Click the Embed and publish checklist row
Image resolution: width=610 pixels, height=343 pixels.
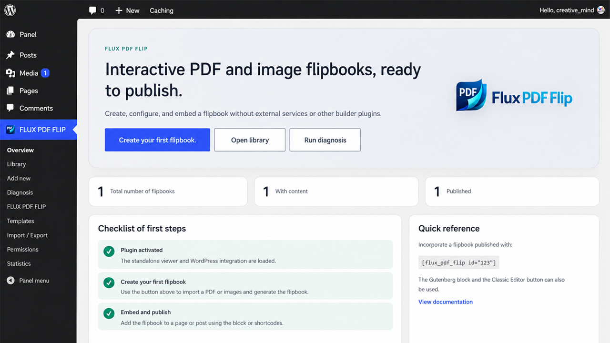tap(245, 317)
